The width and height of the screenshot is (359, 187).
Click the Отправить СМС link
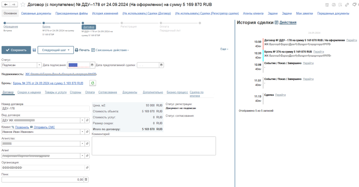[x=44, y=127]
